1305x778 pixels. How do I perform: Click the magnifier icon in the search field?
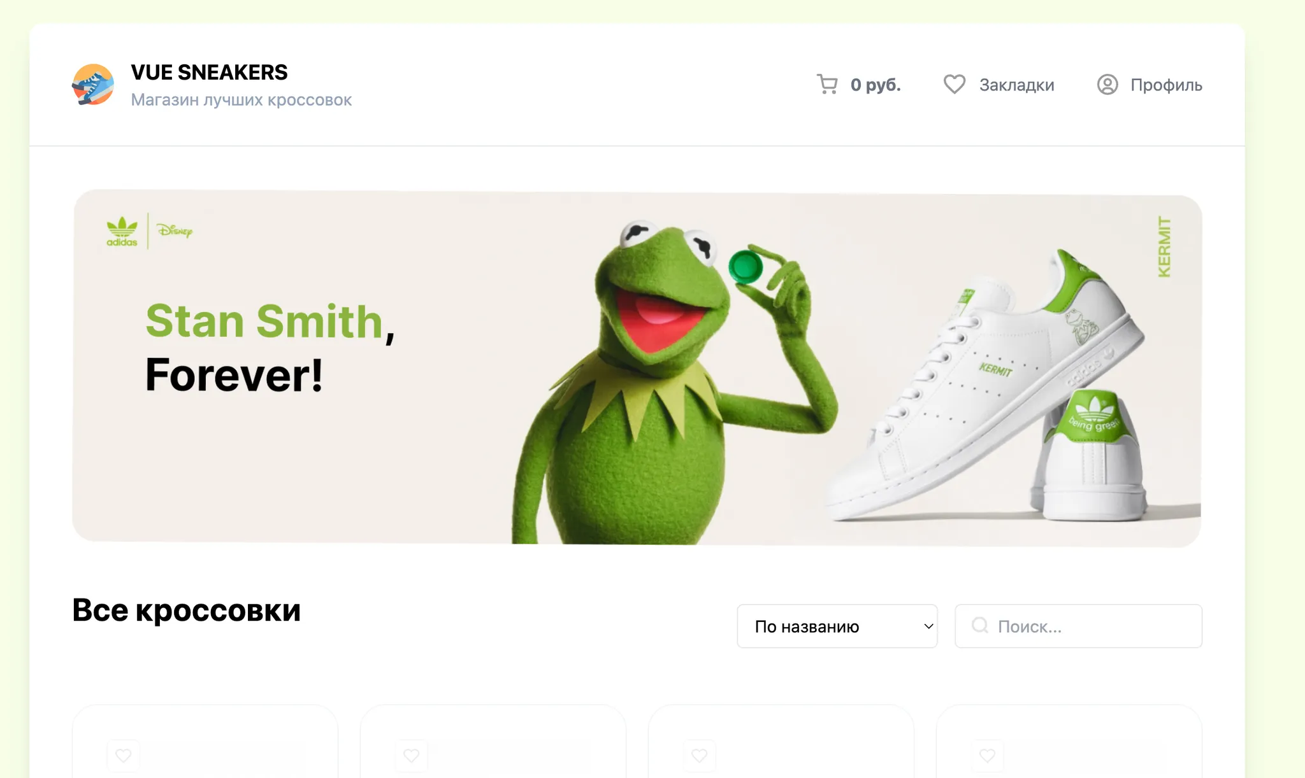point(979,626)
